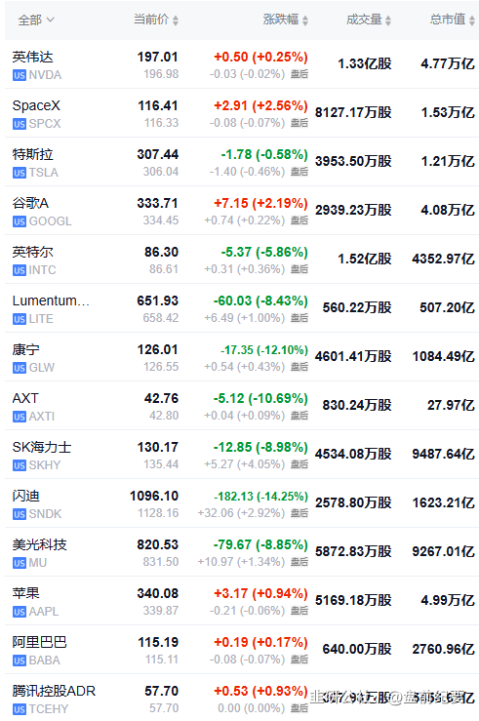The image size is (479, 721).
Task: Open Lumentum LITE stock details
Action: click(x=242, y=308)
